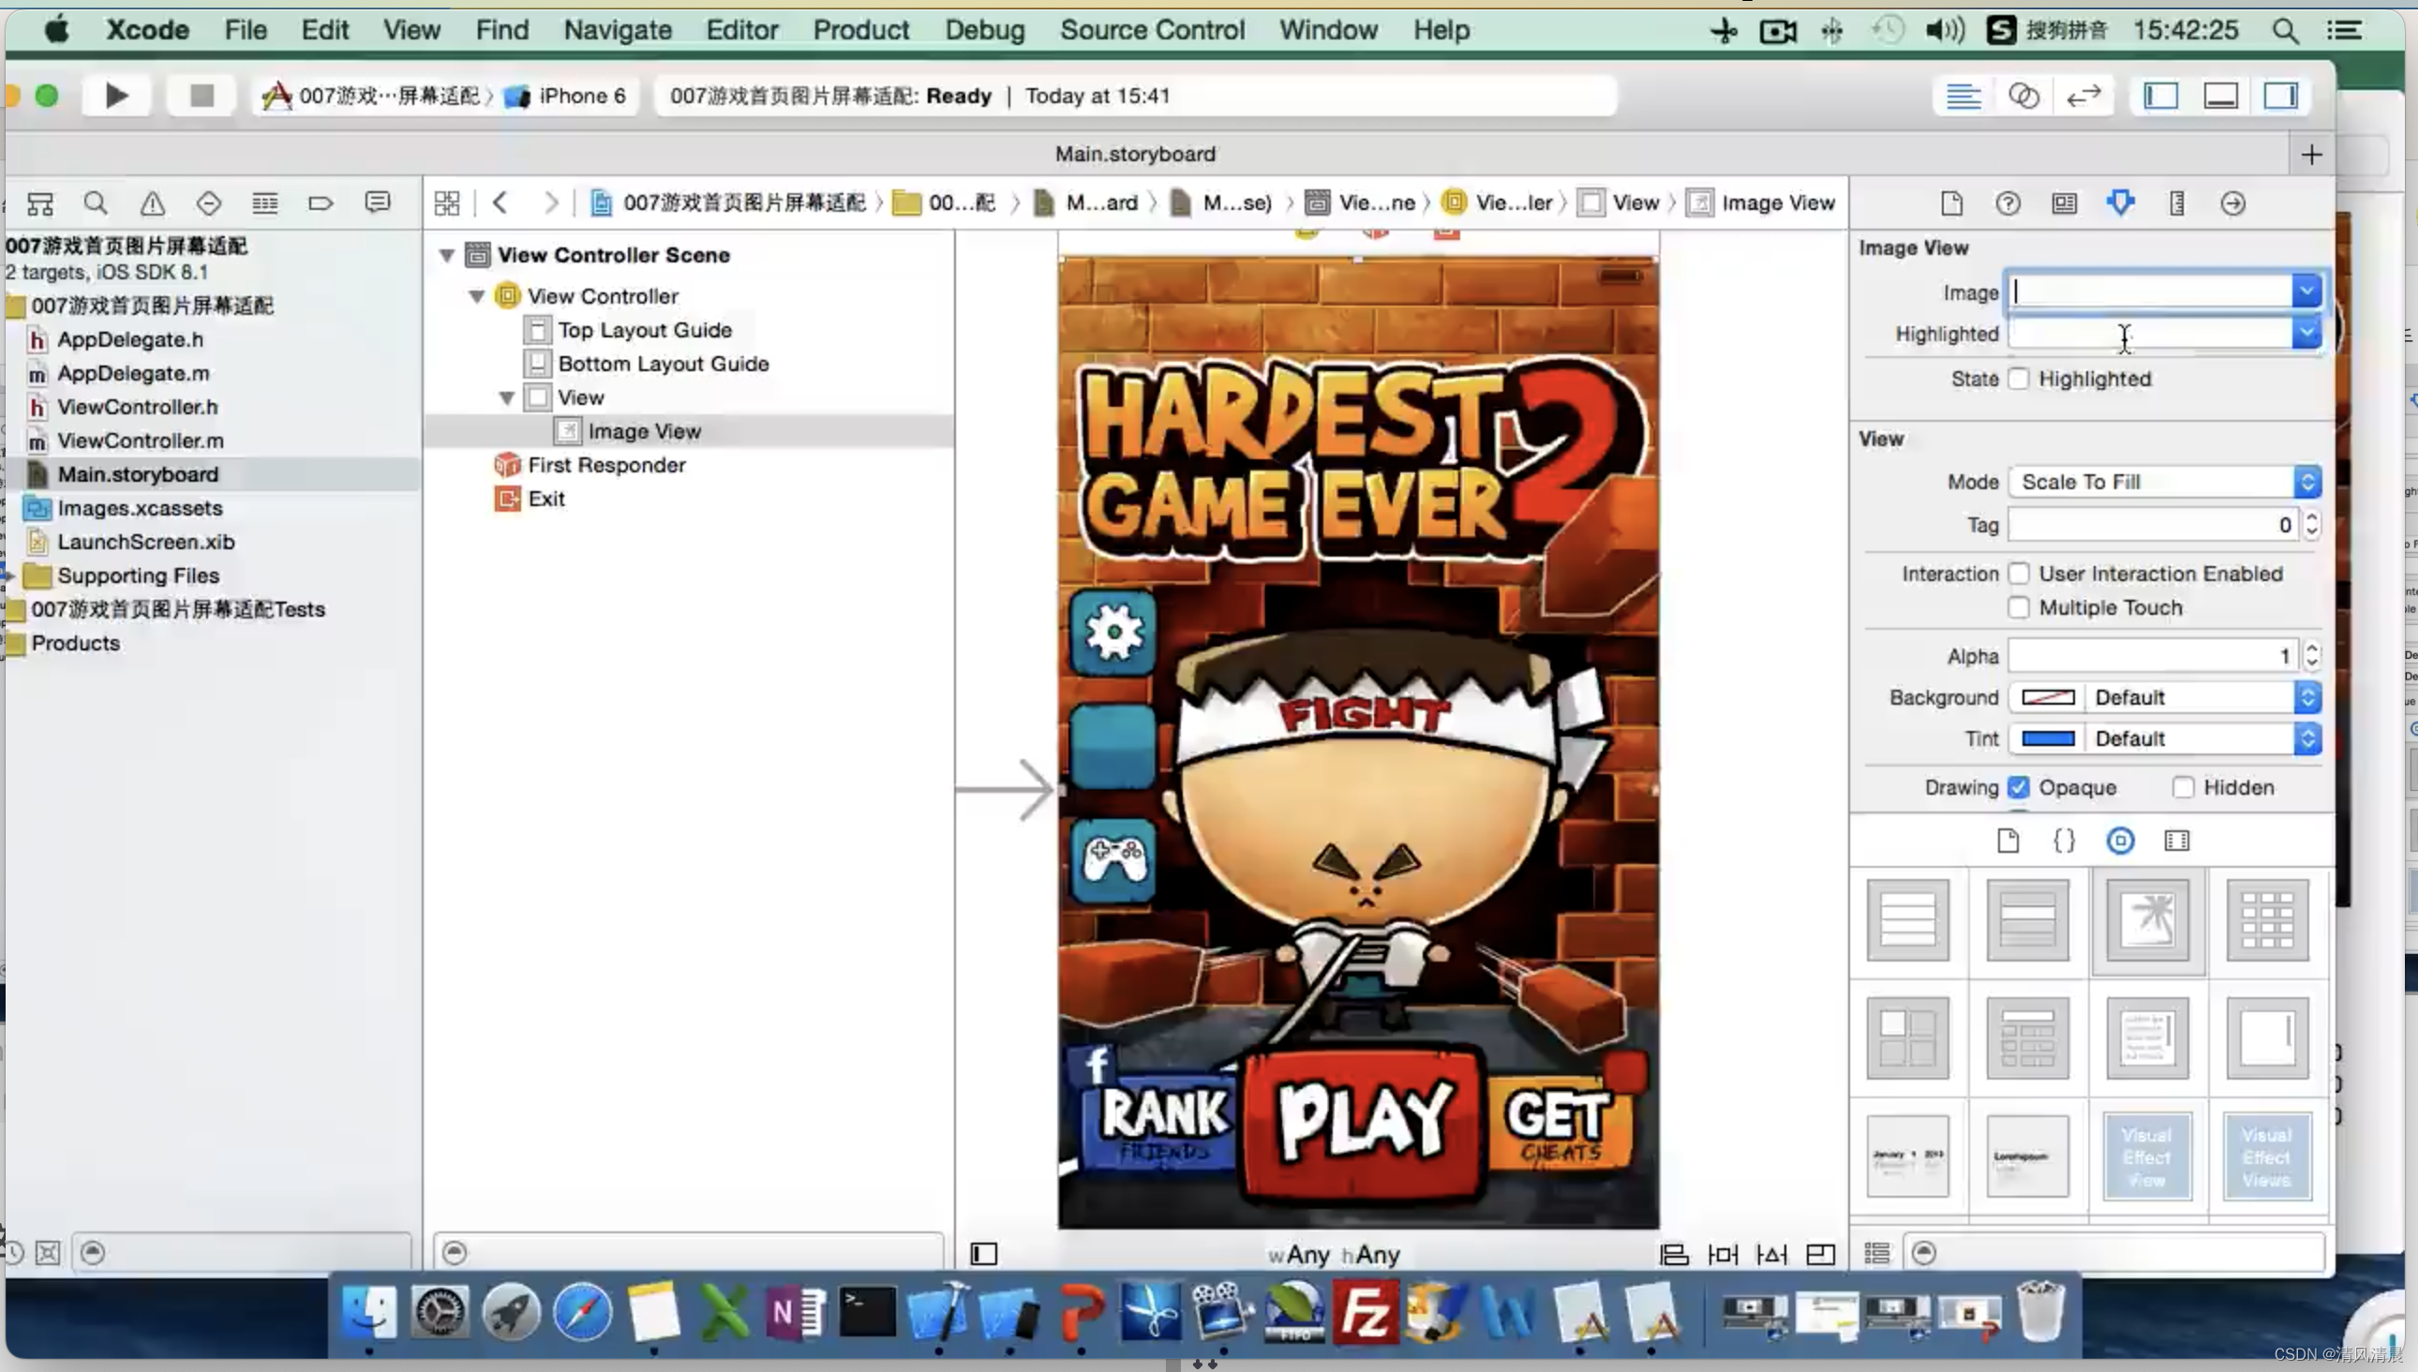Open the Report navigator
Viewport: 2418px width, 1372px height.
click(x=377, y=202)
